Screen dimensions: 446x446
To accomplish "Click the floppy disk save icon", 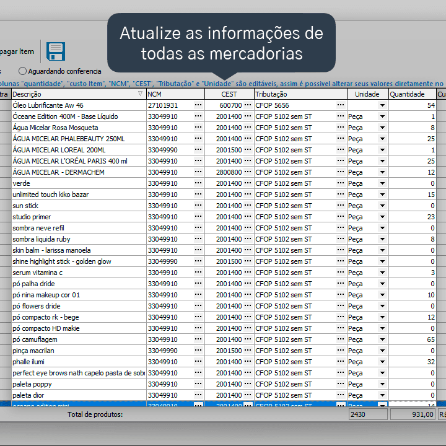I will coord(56,51).
